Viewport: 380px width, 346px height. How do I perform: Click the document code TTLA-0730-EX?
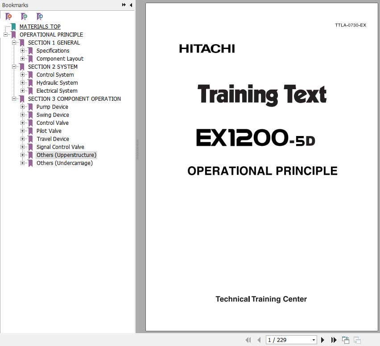tap(351, 25)
